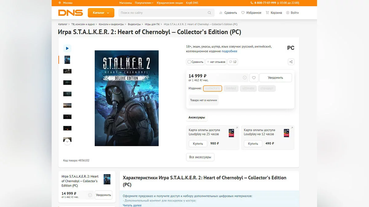The image size is (369, 207).
Task: Select the limited edition option
Action: click(x=231, y=88)
